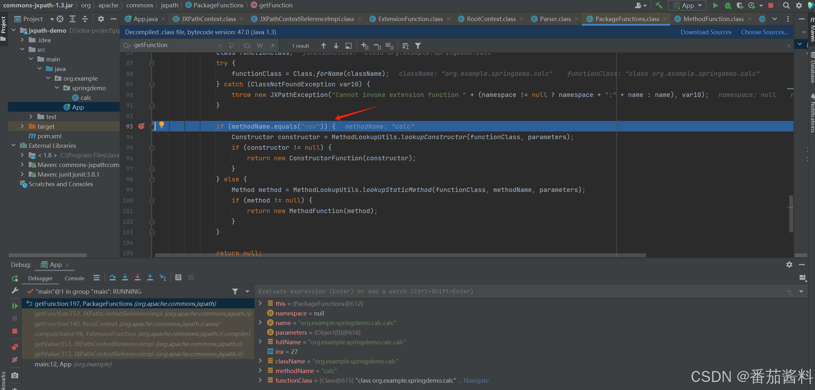Click Navigate link next to functionClass

[476, 380]
